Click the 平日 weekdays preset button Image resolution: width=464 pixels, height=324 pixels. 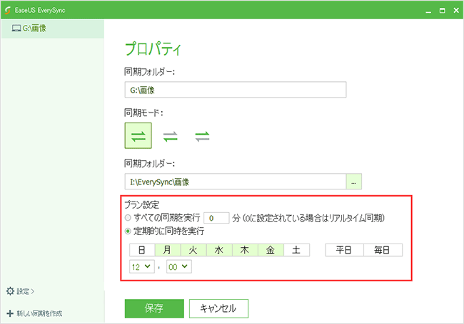344,250
